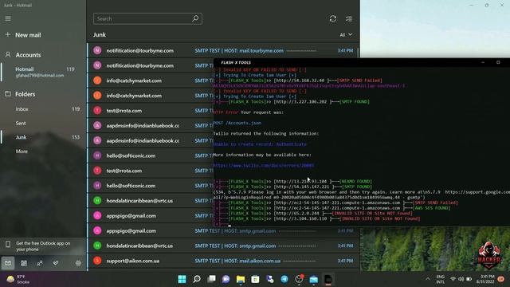Open Mail settings gear icon
The image size is (510, 287).
[x=78, y=263]
